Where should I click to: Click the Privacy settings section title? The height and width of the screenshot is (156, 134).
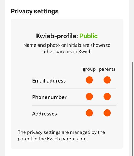pyautogui.click(x=35, y=11)
